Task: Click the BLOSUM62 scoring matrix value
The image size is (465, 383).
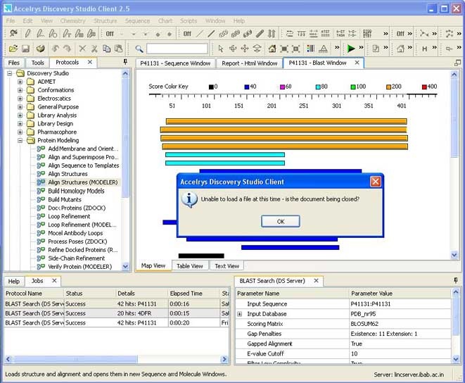Action: coord(364,324)
